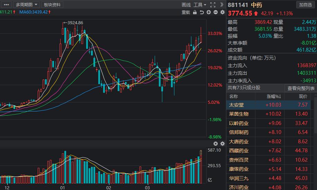Viewport: 317px width, 190px height.
Task: Click the 重载 reload button
Action: point(186,12)
